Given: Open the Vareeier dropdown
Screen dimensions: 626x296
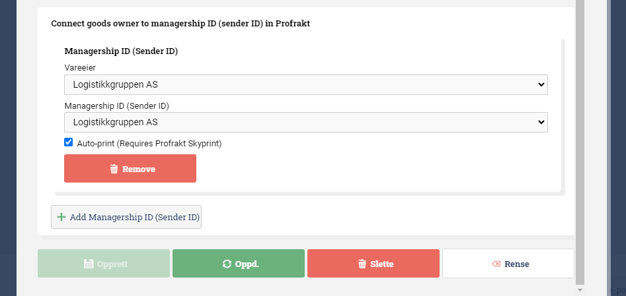Looking at the screenshot, I should (x=306, y=84).
